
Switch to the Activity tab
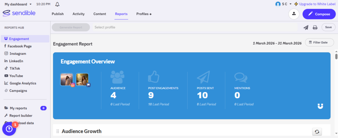79,14
